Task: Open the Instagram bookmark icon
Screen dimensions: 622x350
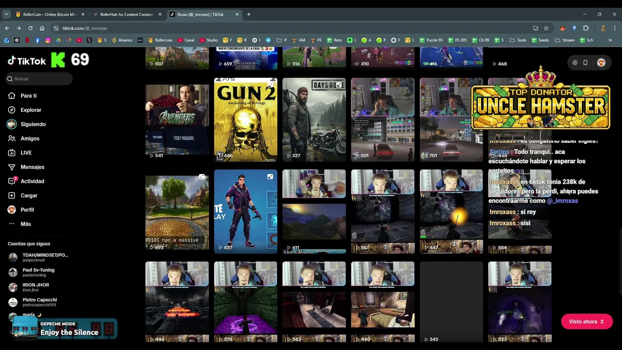Action: coord(48,40)
